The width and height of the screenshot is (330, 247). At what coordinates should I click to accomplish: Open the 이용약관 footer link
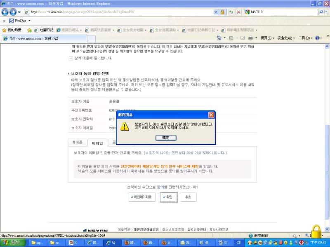[124, 230]
